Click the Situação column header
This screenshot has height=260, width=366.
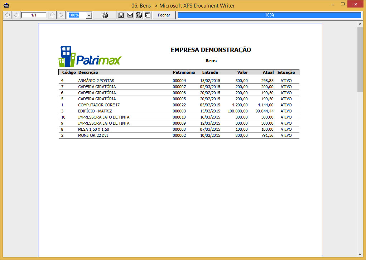pyautogui.click(x=286, y=72)
